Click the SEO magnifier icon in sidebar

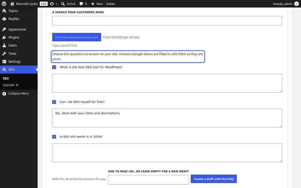(4, 70)
